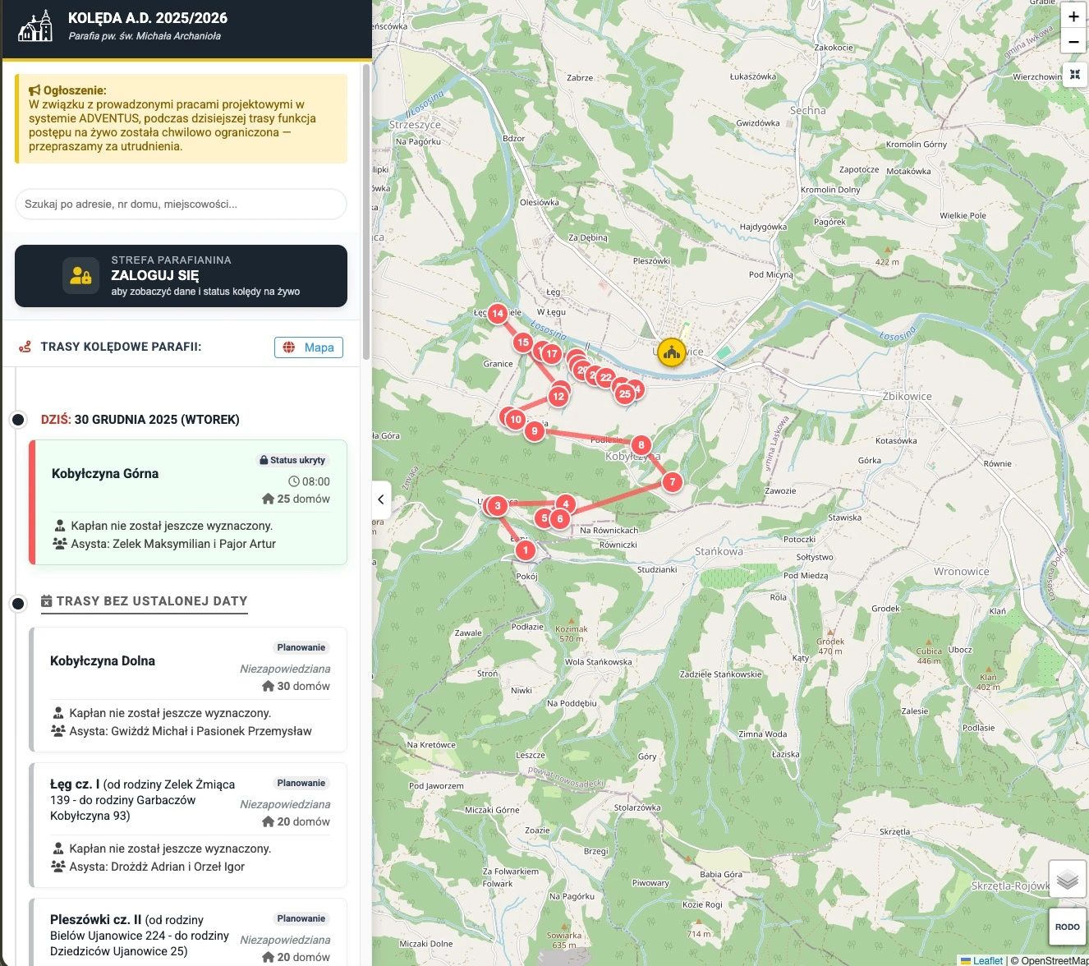Viewport: 1089px width, 966px height.
Task: Open the Kobyłczyna Górna route card
Action: (188, 502)
